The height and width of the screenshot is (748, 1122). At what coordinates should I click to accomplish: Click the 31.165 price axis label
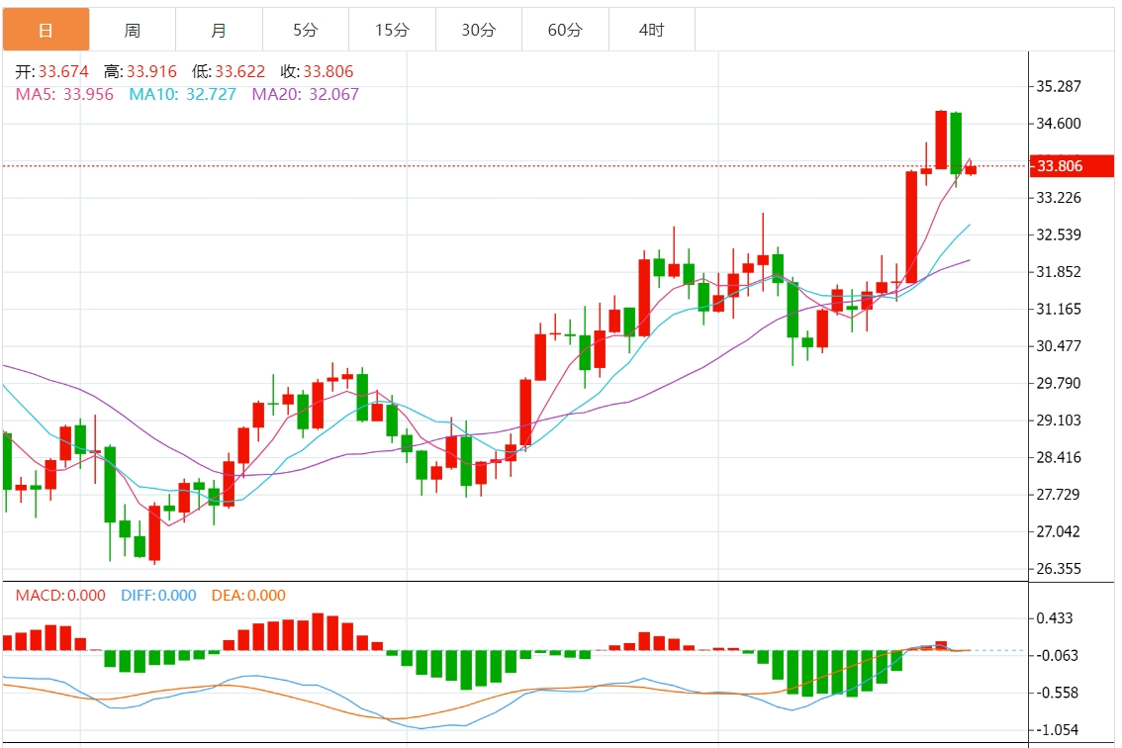[x=1059, y=310]
